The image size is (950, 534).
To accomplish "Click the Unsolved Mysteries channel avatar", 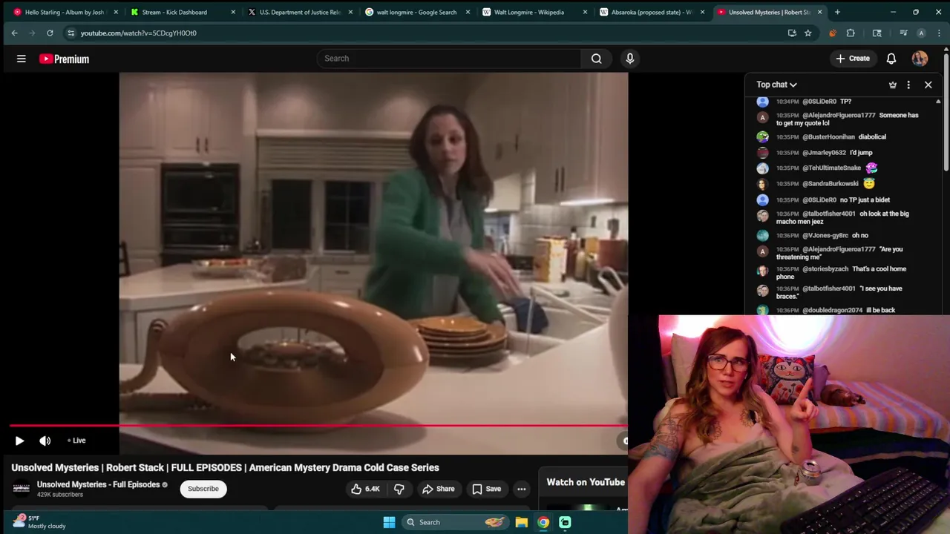I will (x=22, y=488).
